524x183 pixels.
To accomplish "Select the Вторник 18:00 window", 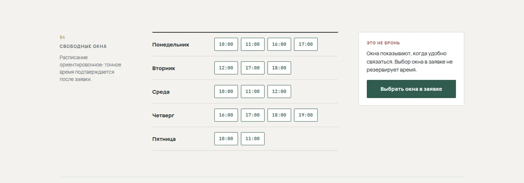I will click(x=279, y=68).
